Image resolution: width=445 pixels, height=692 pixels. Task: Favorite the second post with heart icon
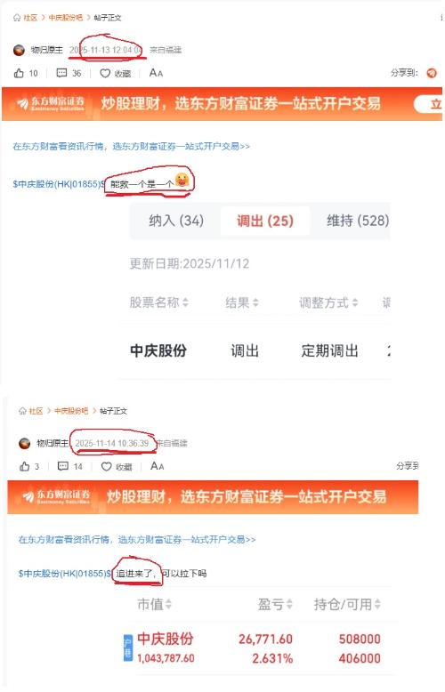click(107, 466)
